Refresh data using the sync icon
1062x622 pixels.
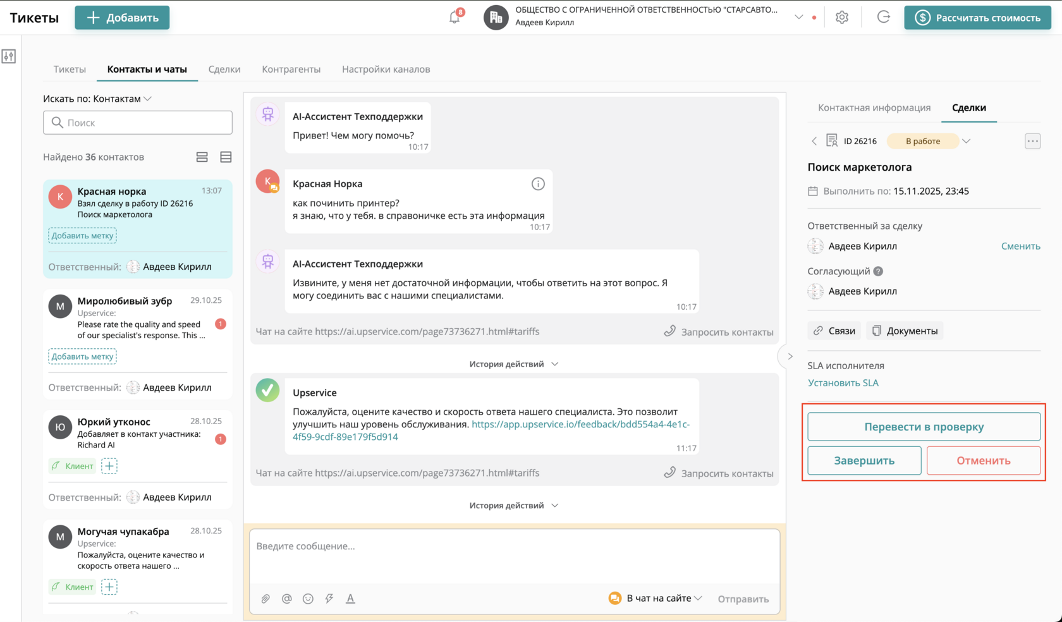click(x=883, y=17)
